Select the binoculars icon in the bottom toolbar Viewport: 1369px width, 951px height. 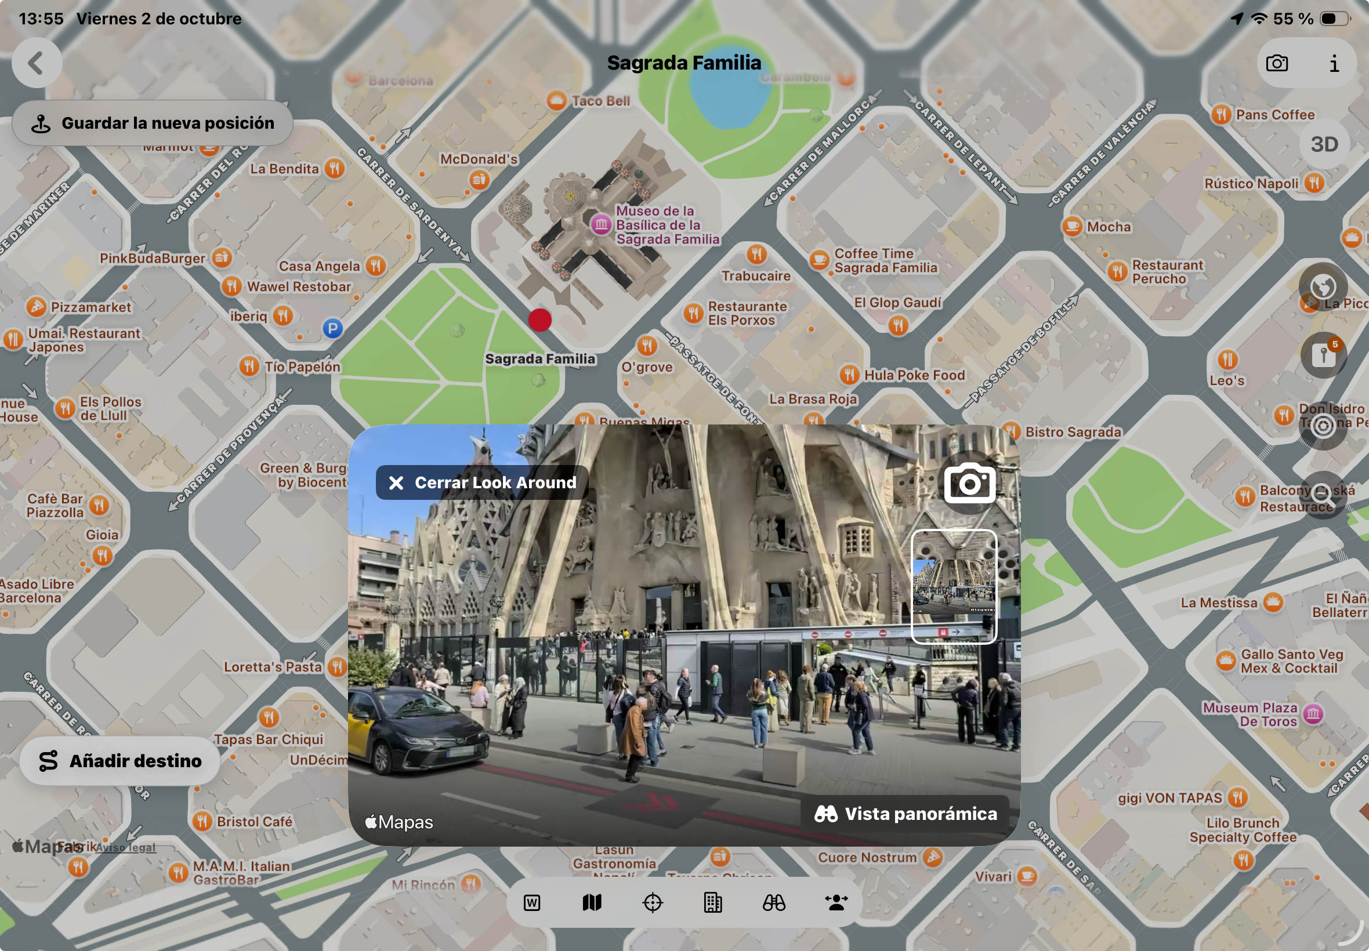tap(774, 903)
